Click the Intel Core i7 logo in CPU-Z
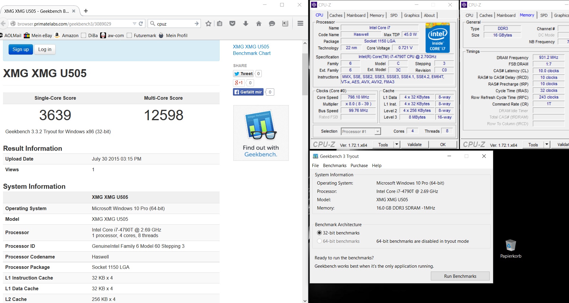The height and width of the screenshot is (303, 569). [x=438, y=38]
